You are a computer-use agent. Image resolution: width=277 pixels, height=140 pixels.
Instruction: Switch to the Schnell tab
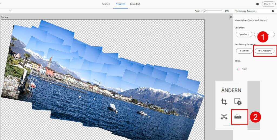(x=106, y=4)
